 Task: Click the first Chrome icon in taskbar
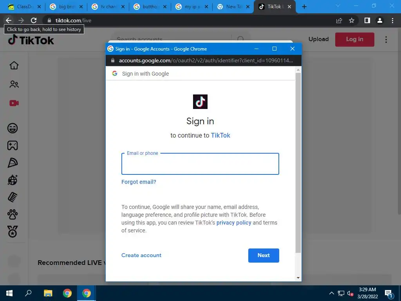pos(67,293)
